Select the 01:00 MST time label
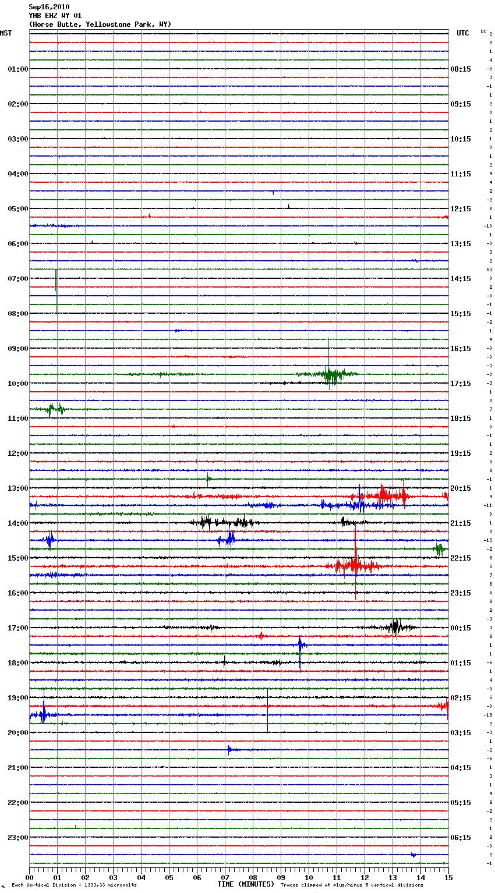The image size is (495, 893). [x=17, y=69]
